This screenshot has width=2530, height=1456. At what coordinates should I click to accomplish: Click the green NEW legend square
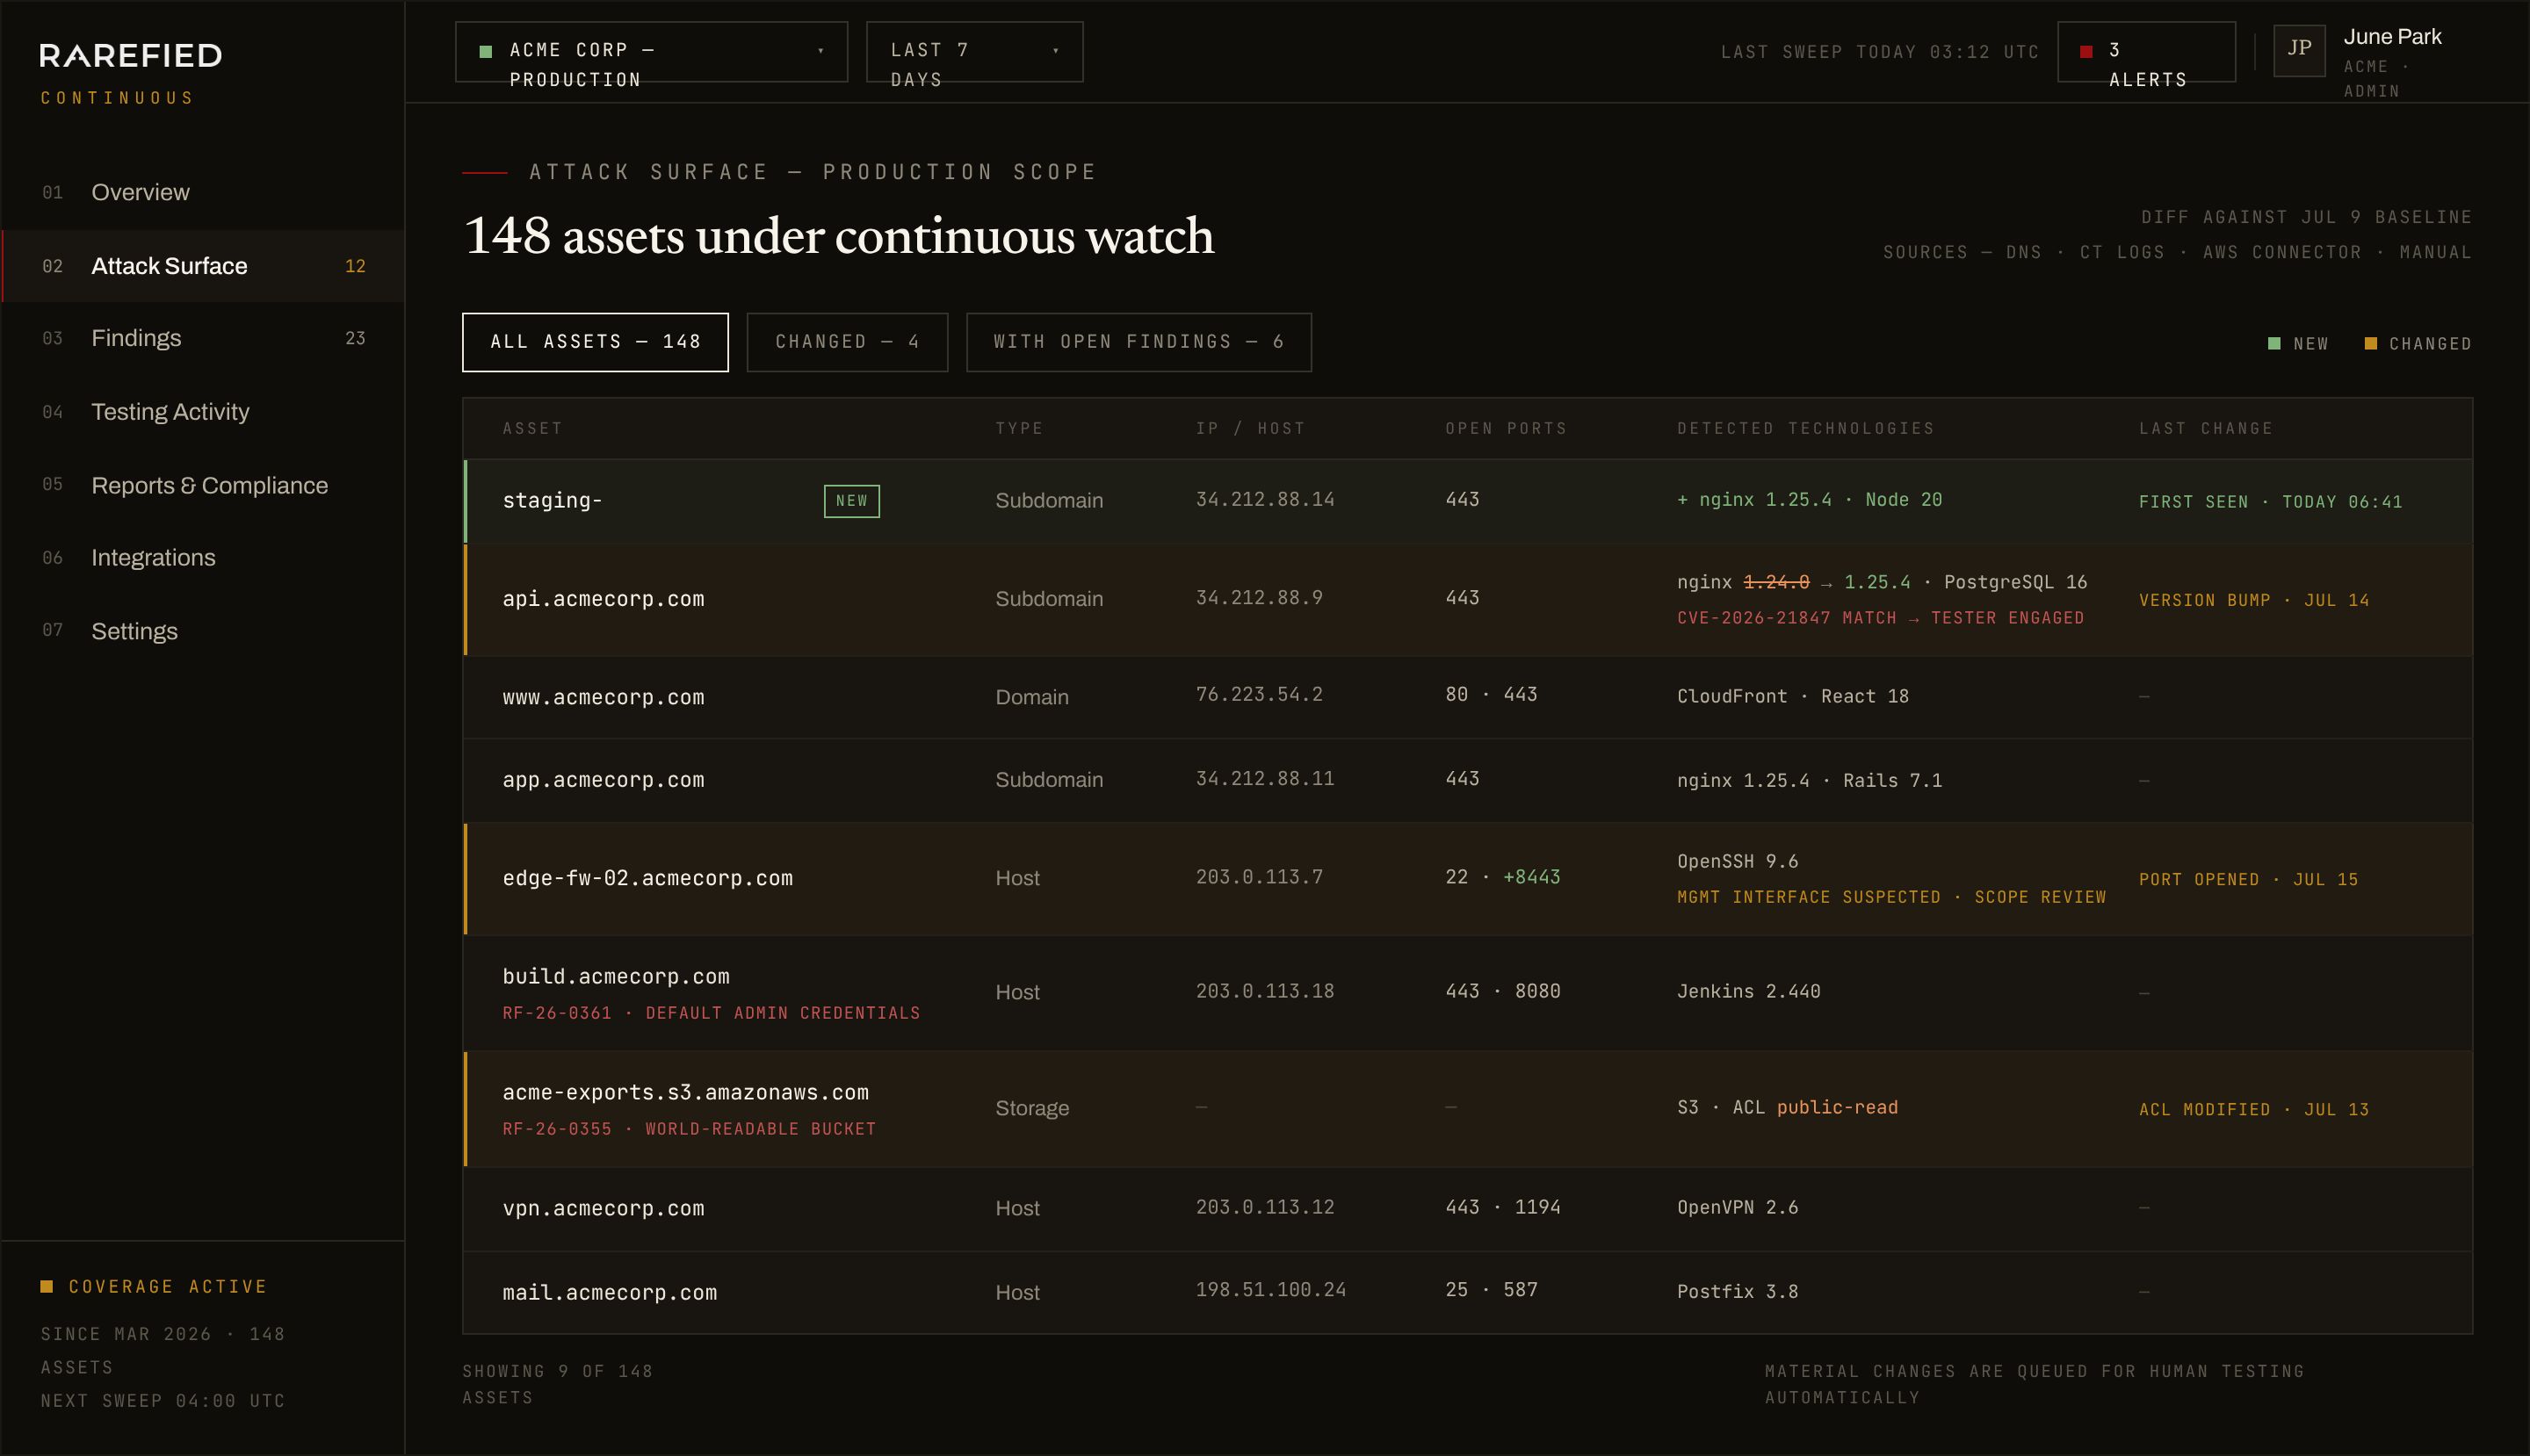[x=2273, y=343]
